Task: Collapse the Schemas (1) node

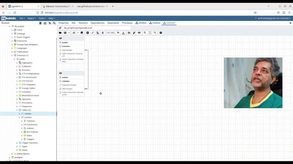Action: [x=12, y=56]
